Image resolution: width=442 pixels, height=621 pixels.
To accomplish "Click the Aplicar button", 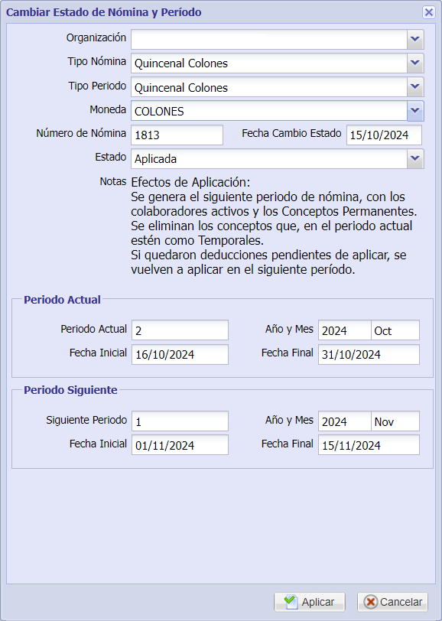I will [x=310, y=602].
